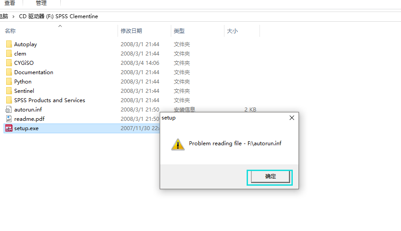Viewport: 401px width, 231px height.
Task: Expand the breadcrumb chevron before CD 驱动器
Action: [14, 16]
